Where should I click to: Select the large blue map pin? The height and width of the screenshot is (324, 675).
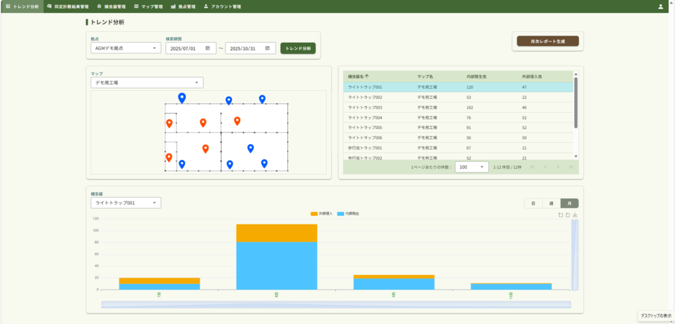(x=182, y=97)
